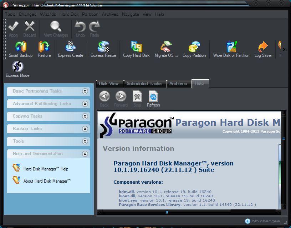Click the Undo arrow icon
The width and height of the screenshot is (291, 228).
(x=80, y=26)
